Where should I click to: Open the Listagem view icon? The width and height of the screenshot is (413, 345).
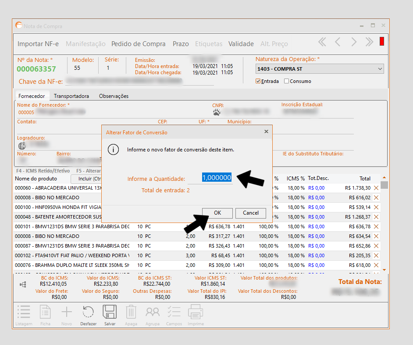pyautogui.click(x=24, y=312)
